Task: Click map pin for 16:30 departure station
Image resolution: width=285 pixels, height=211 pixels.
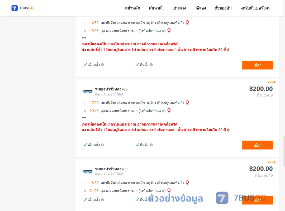Action: pyautogui.click(x=187, y=22)
